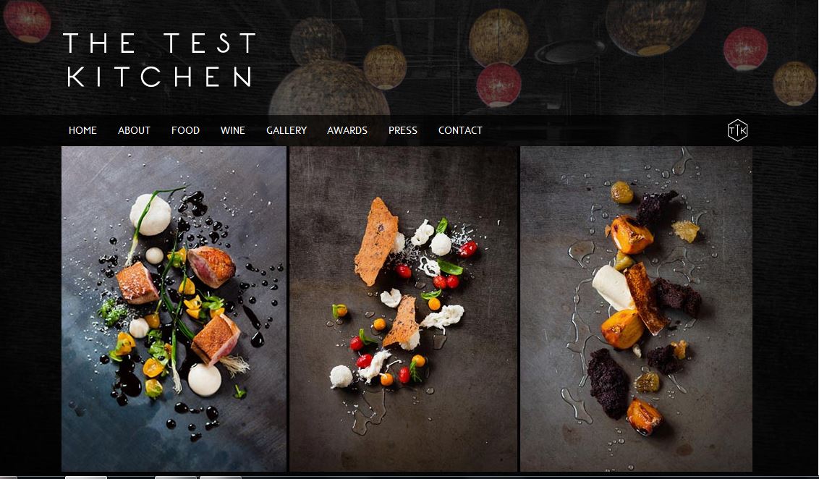Click the huge grey lantern above GALLERY
The image size is (819, 479).
[x=329, y=89]
